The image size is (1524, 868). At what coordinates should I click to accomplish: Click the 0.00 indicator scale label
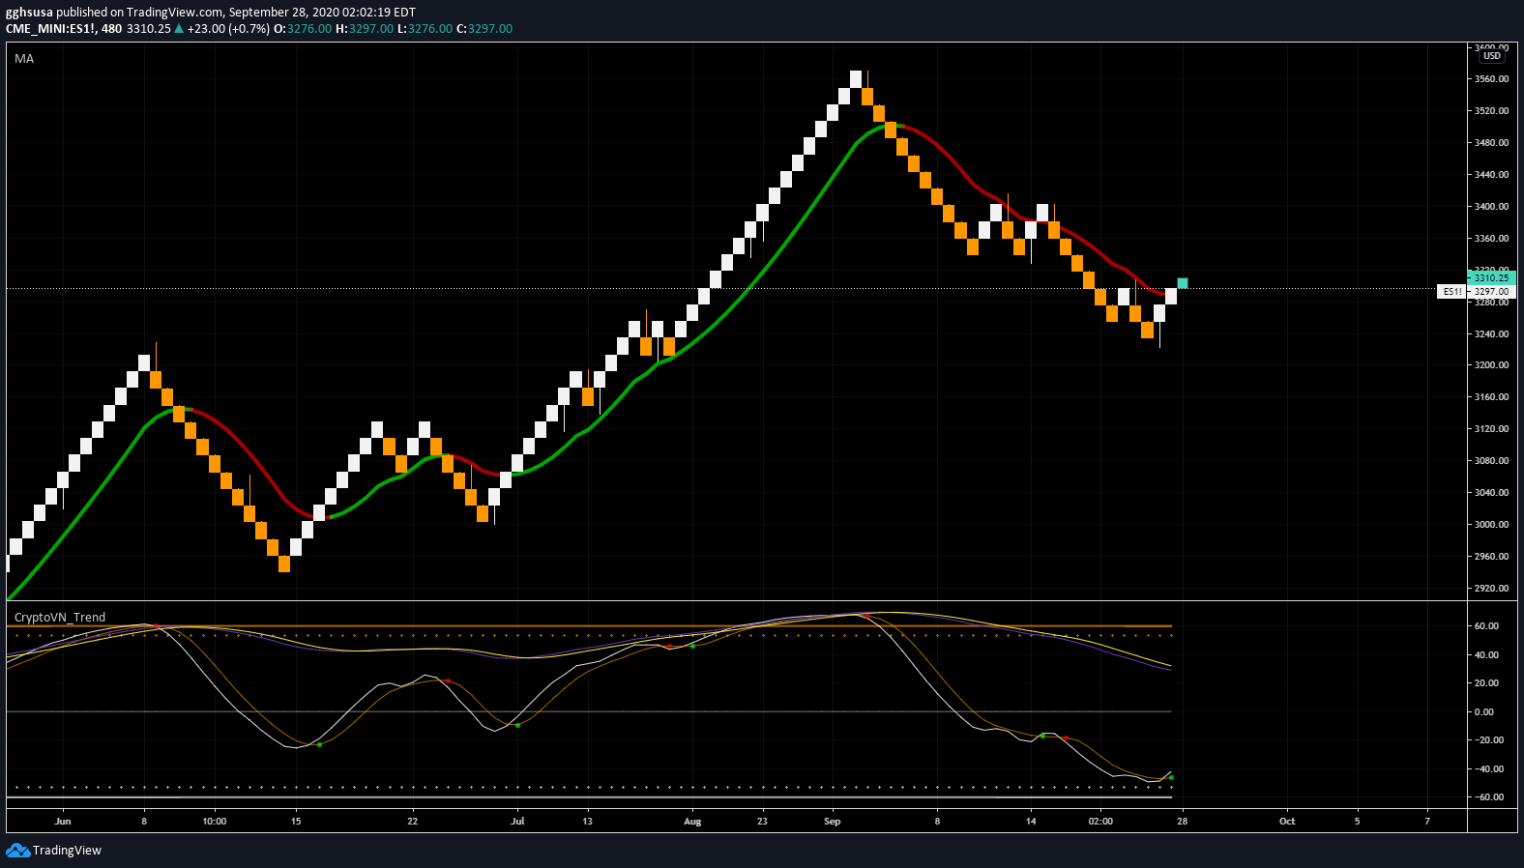tap(1483, 712)
